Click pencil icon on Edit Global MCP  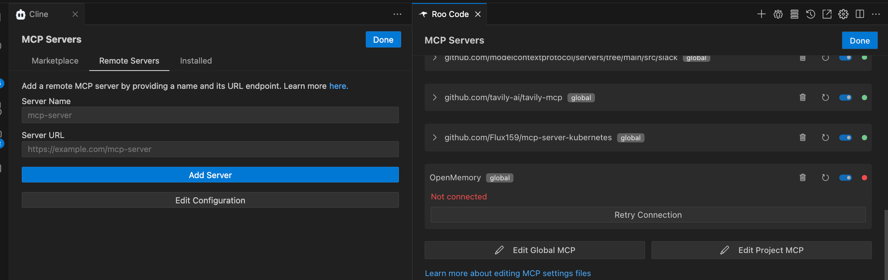500,250
